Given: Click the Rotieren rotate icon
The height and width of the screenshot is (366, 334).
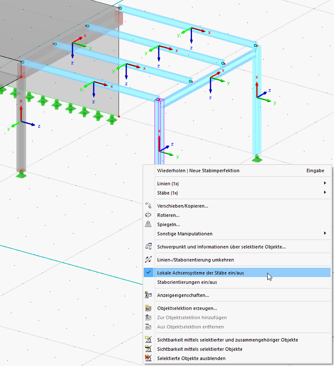Looking at the screenshot, I should click(x=149, y=215).
